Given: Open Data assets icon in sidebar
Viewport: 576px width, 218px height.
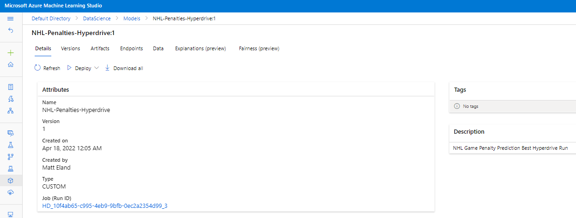Looking at the screenshot, I should [x=11, y=133].
